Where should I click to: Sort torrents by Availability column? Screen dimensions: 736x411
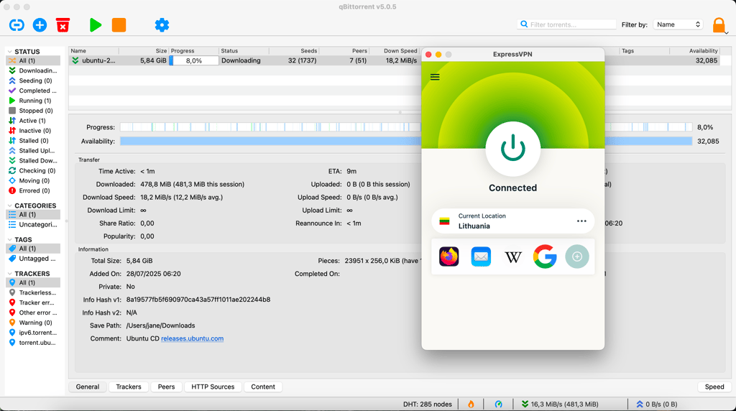695,51
